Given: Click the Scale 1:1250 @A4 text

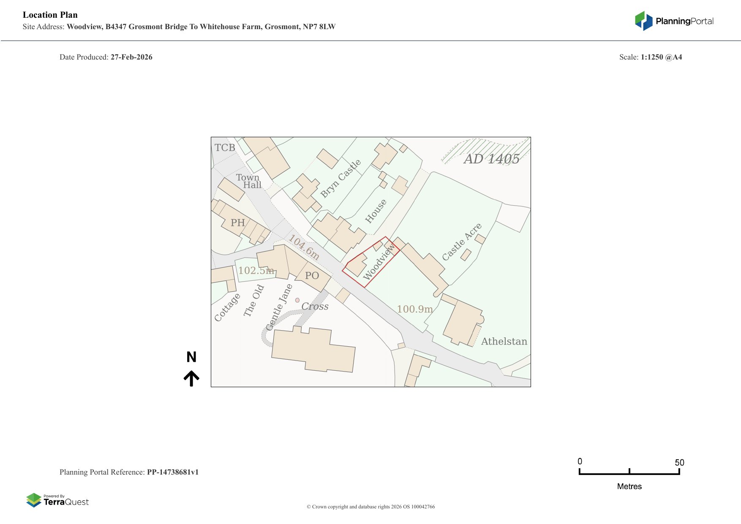Looking at the screenshot, I should click(x=650, y=57).
